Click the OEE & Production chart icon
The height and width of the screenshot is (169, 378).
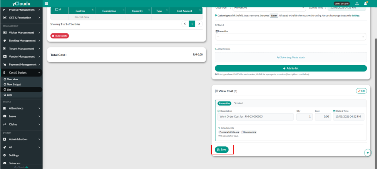[x=5, y=18]
